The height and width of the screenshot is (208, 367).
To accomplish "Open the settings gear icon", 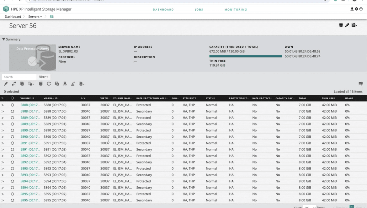I will pyautogui.click(x=356, y=9).
